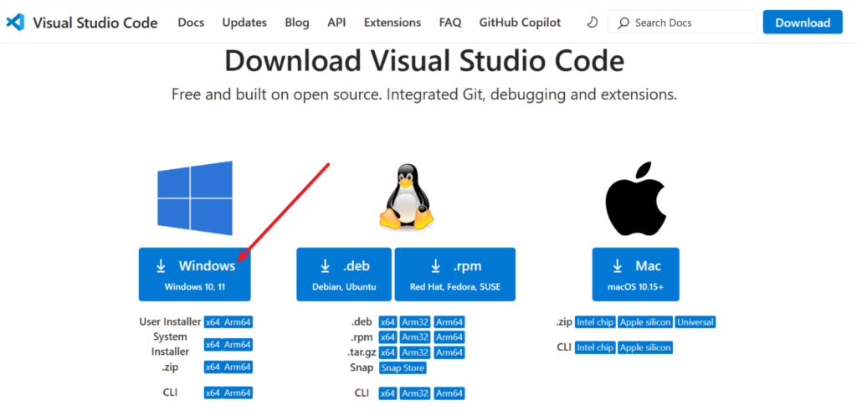This screenshot has height=416, width=857.
Task: Click the Visual Studio Code logo icon
Action: [15, 23]
